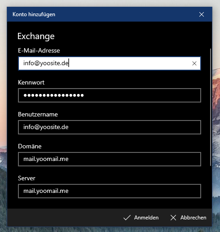Click the dialog's vertical scrollbar
Screen dimensions: 220x232
click(211, 107)
